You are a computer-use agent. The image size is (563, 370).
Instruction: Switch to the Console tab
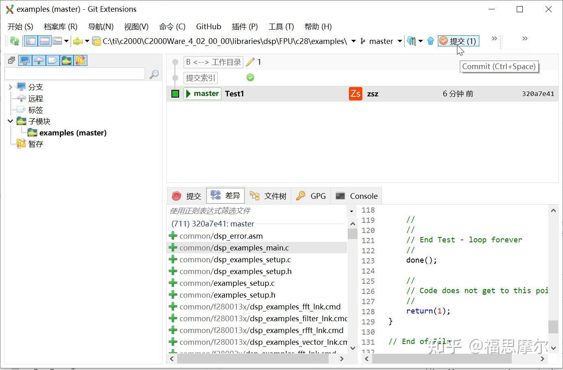coord(356,196)
